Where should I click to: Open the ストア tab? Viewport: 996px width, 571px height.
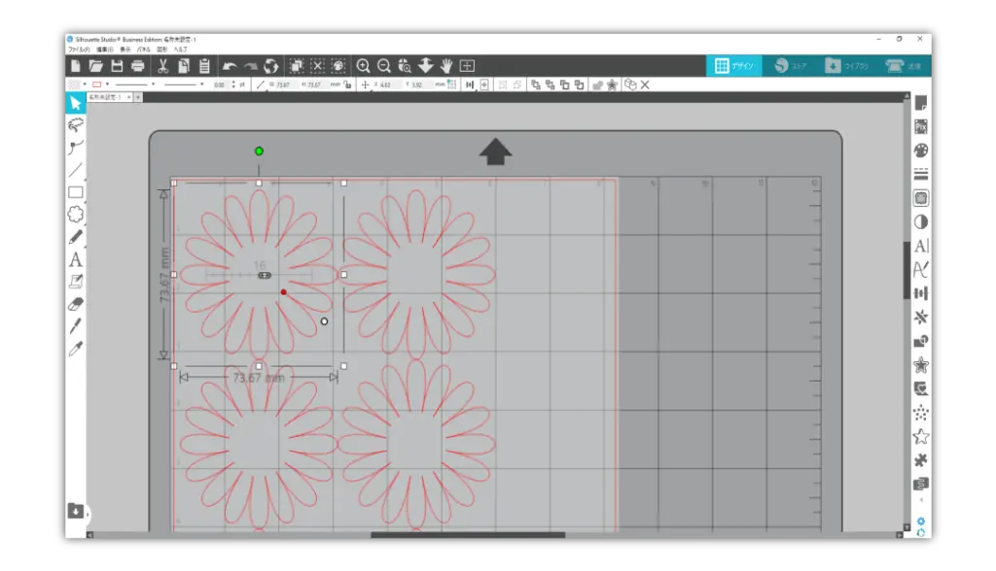point(790,66)
